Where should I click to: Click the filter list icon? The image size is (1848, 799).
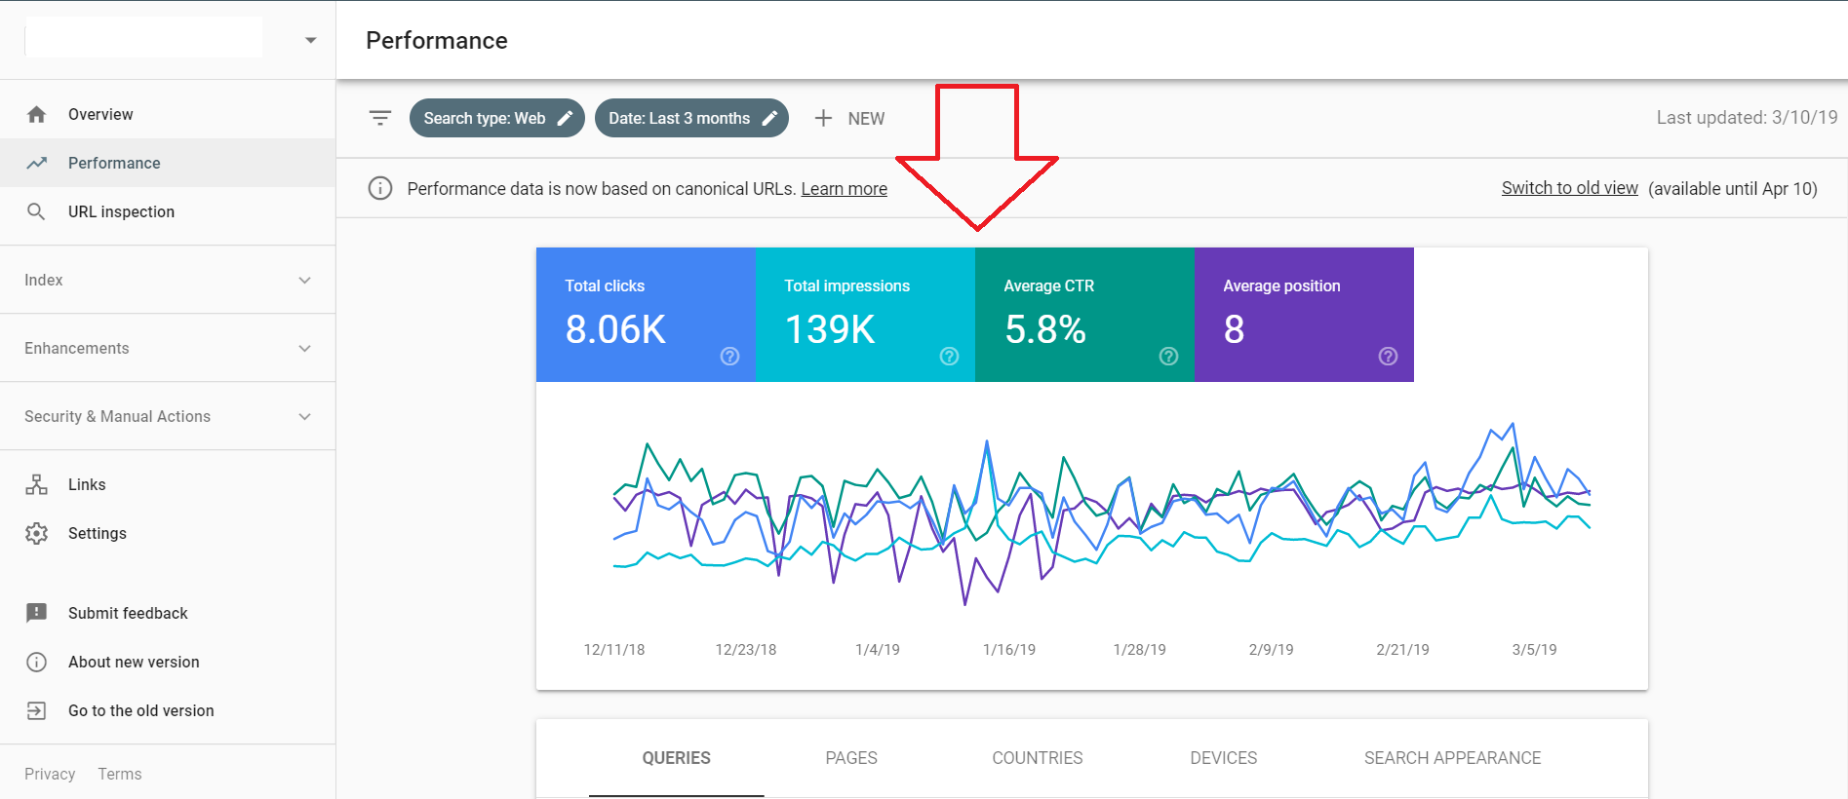pyautogui.click(x=380, y=118)
